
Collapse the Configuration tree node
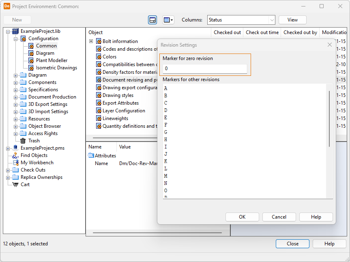(x=16, y=39)
